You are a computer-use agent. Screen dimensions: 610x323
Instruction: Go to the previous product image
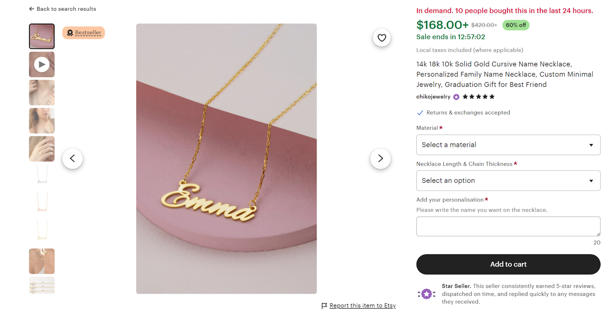point(72,158)
